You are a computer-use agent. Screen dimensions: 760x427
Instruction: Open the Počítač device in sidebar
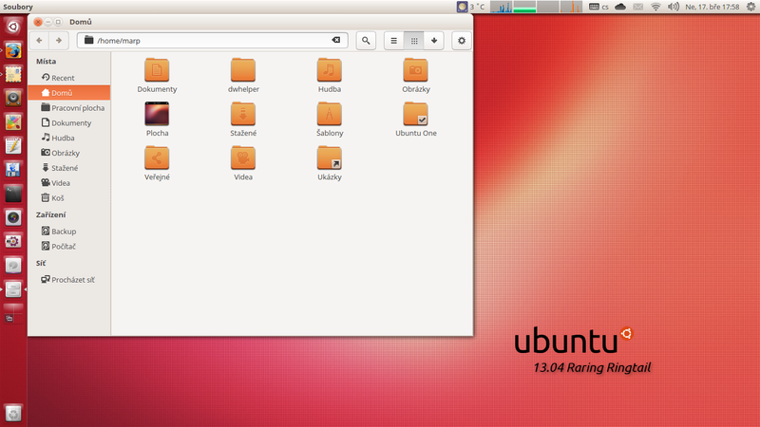(68, 246)
